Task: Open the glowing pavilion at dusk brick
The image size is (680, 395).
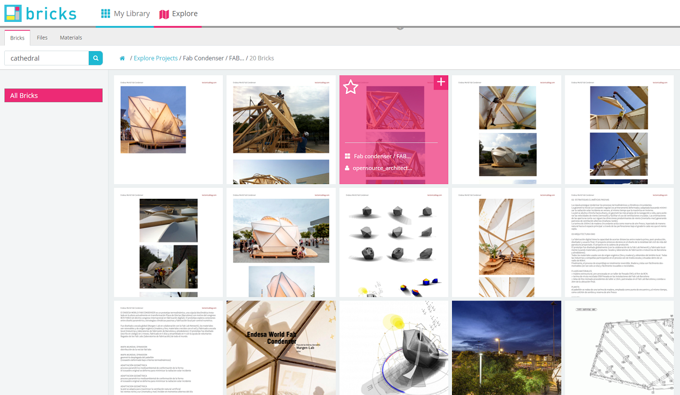Action: [169, 129]
